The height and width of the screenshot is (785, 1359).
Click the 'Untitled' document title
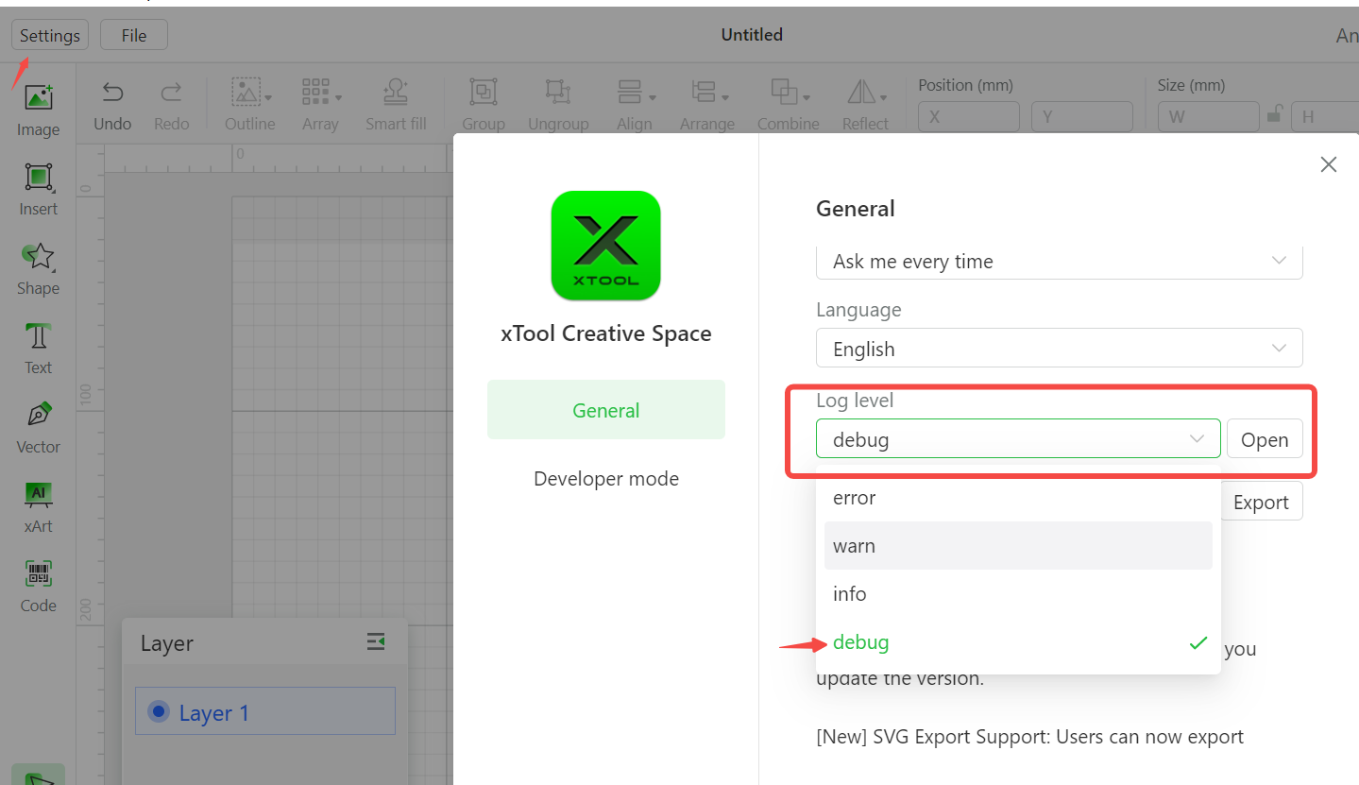[x=752, y=35]
